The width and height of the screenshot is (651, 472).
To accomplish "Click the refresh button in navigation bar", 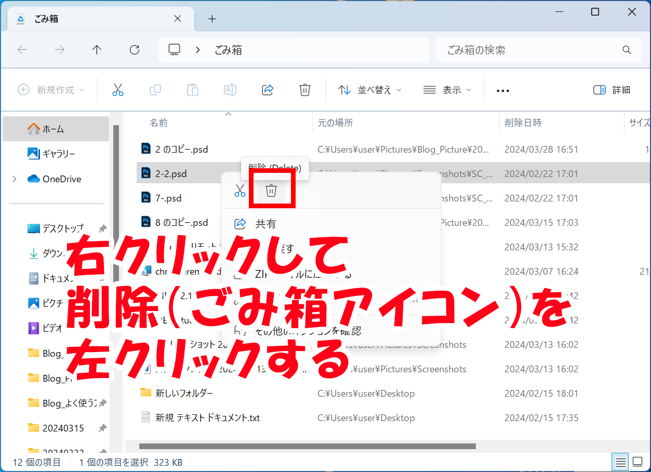I will tap(135, 50).
